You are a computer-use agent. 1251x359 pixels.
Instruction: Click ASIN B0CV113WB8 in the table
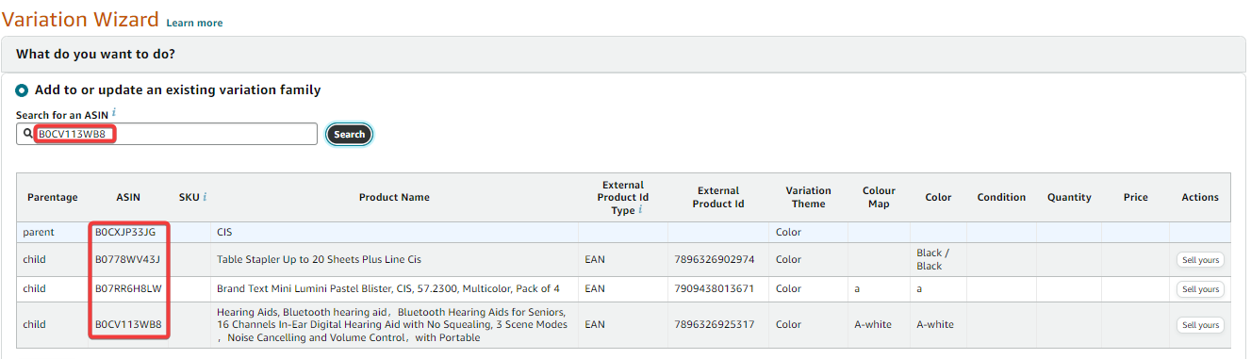tap(128, 324)
